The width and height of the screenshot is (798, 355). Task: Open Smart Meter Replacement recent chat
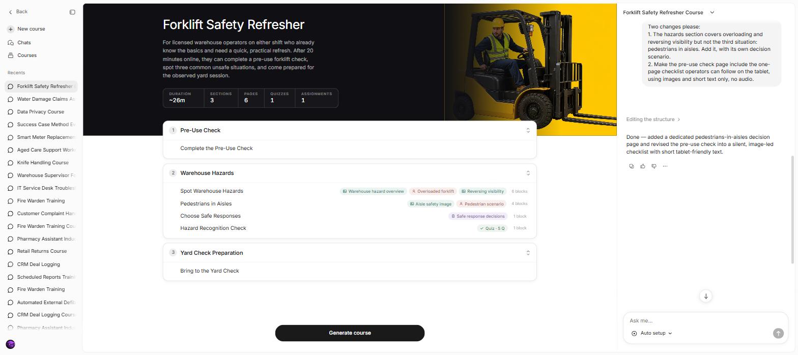coord(41,137)
